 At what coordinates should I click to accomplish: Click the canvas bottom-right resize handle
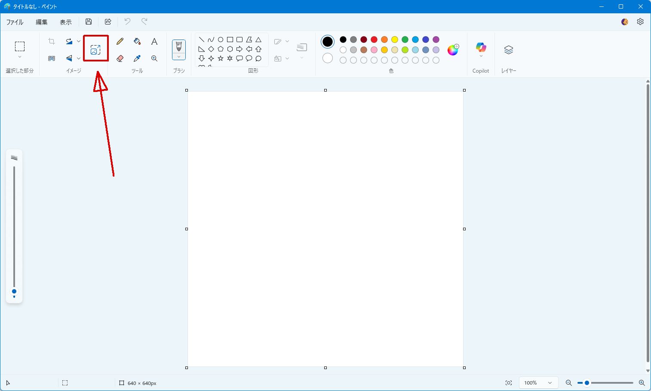pos(464,368)
